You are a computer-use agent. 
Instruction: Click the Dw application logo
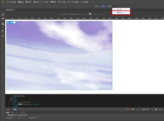click(3, 2)
